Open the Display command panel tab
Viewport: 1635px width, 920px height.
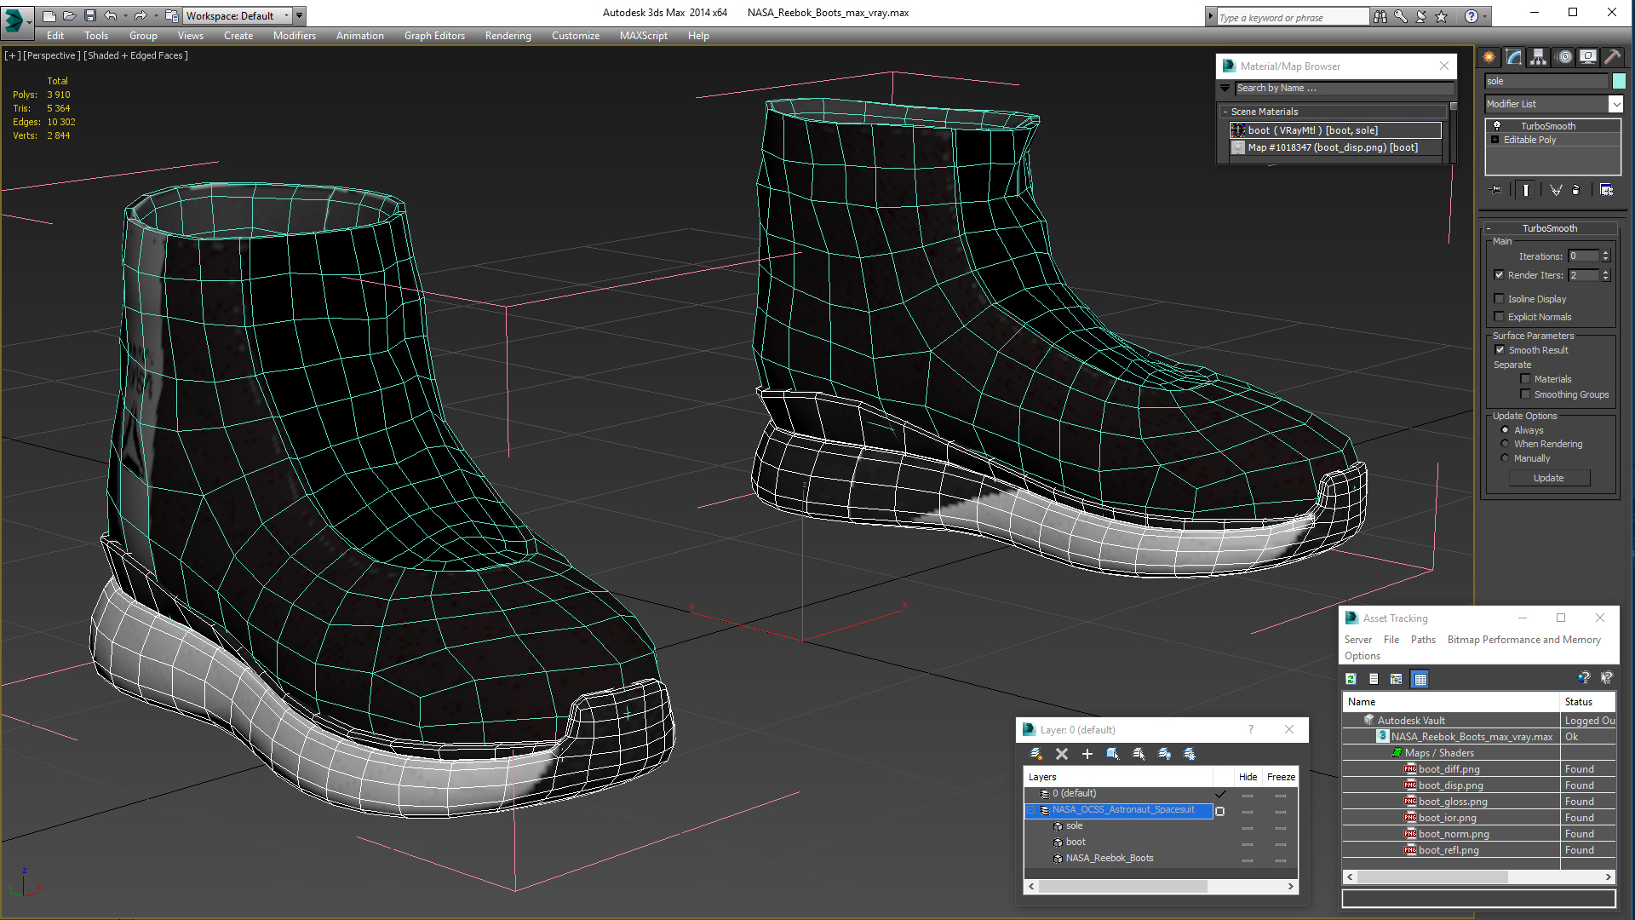coord(1588,57)
